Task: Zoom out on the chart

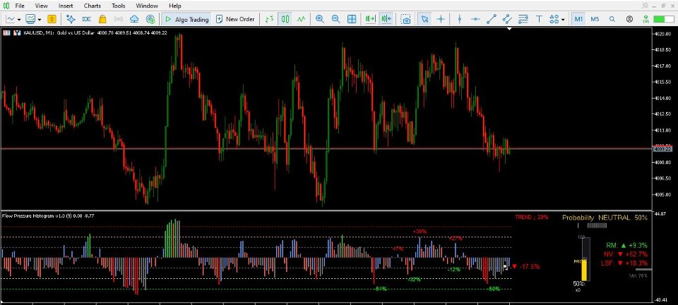Action: pos(336,20)
